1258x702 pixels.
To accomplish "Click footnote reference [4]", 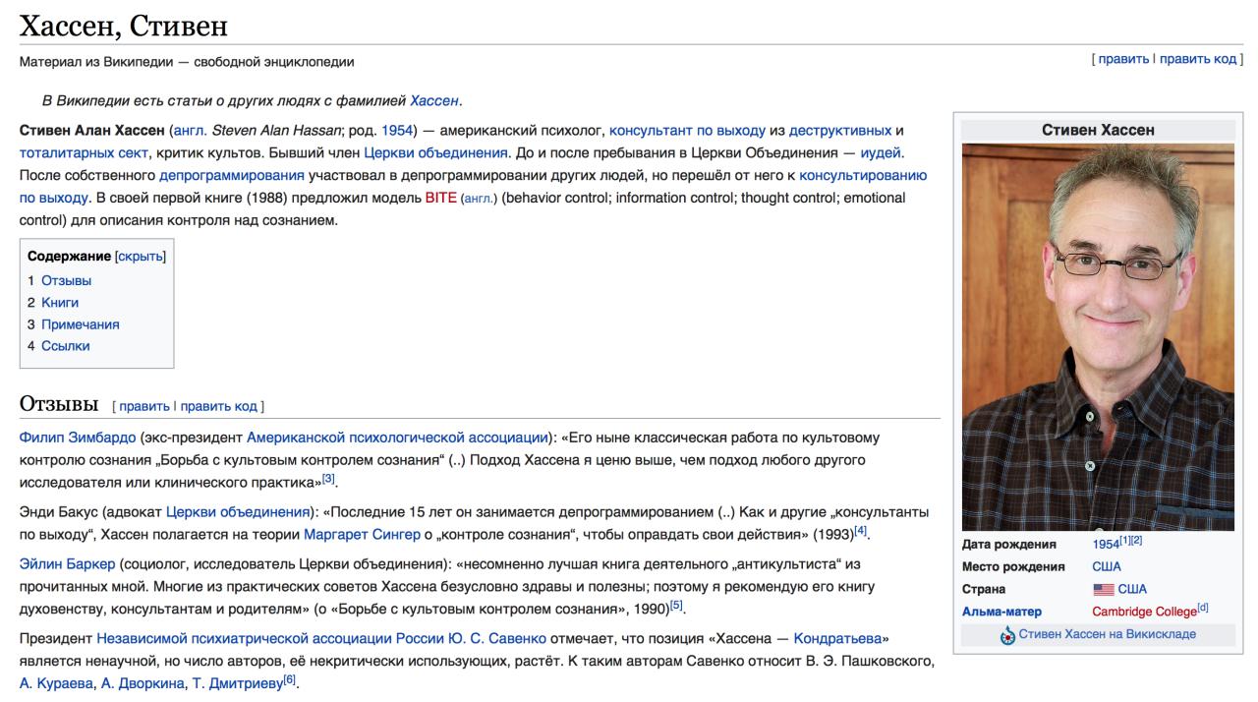I will 861,532.
